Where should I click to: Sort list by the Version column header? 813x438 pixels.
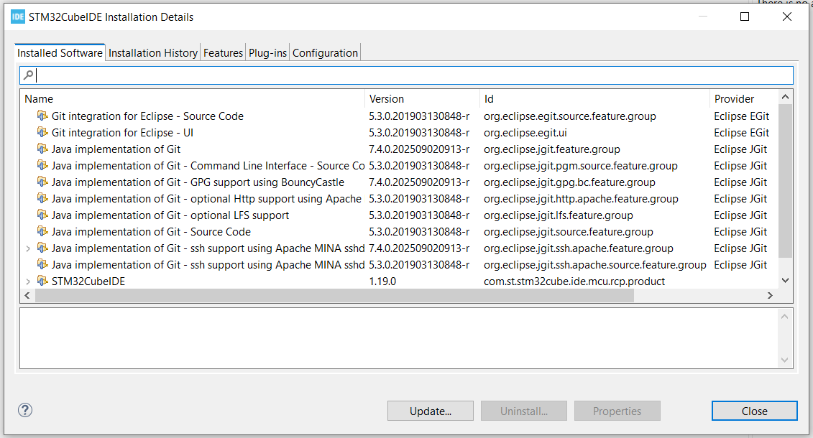pos(422,99)
